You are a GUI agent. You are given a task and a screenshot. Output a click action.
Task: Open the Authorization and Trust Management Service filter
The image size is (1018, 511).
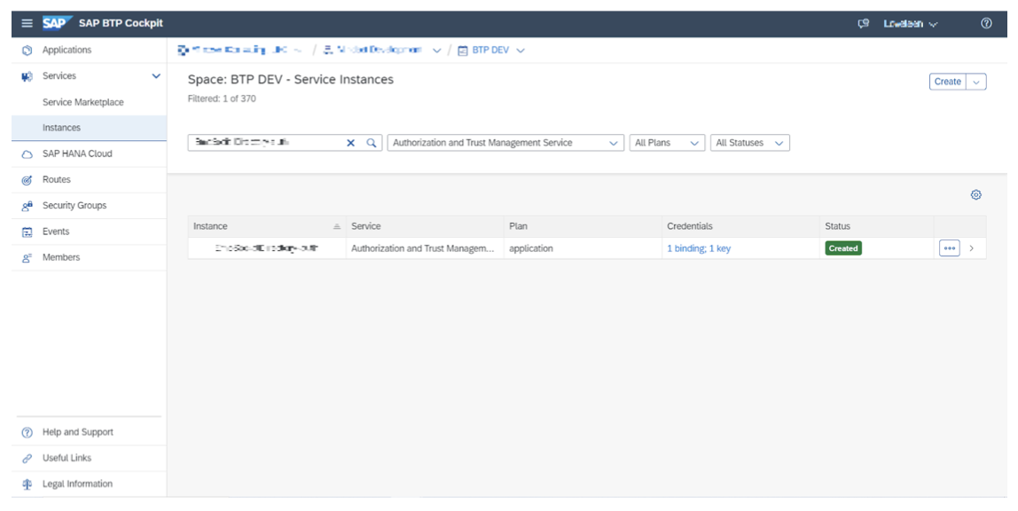505,143
